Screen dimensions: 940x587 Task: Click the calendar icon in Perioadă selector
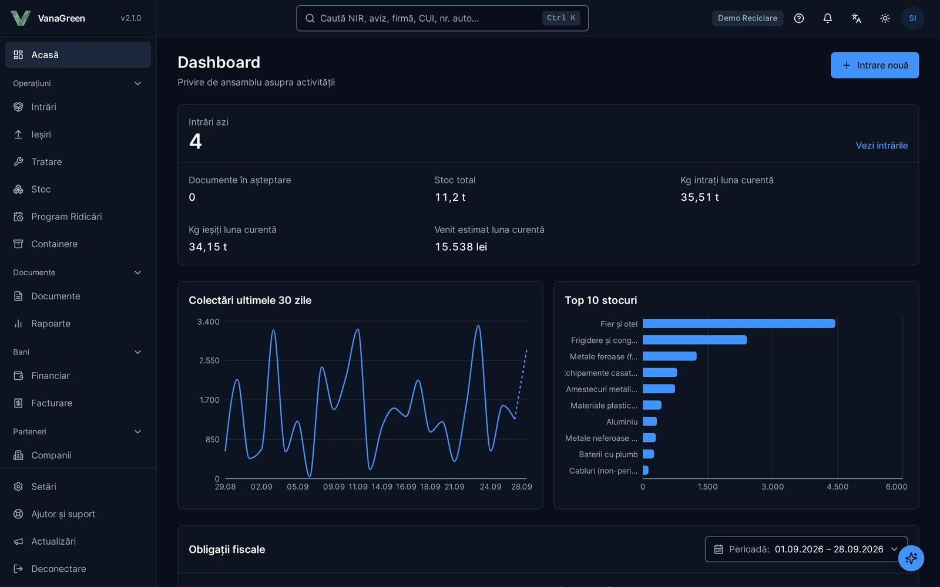coord(719,549)
